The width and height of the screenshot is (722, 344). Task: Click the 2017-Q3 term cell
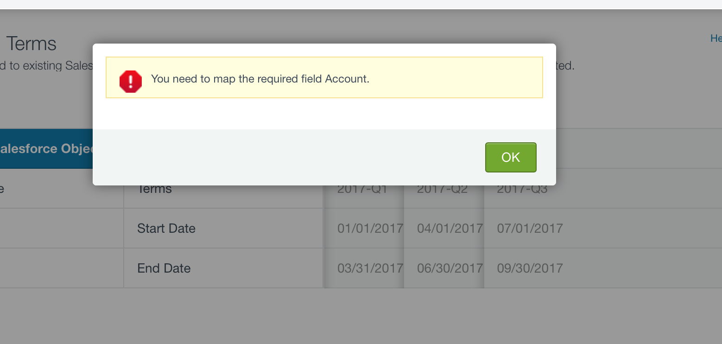[x=522, y=189]
